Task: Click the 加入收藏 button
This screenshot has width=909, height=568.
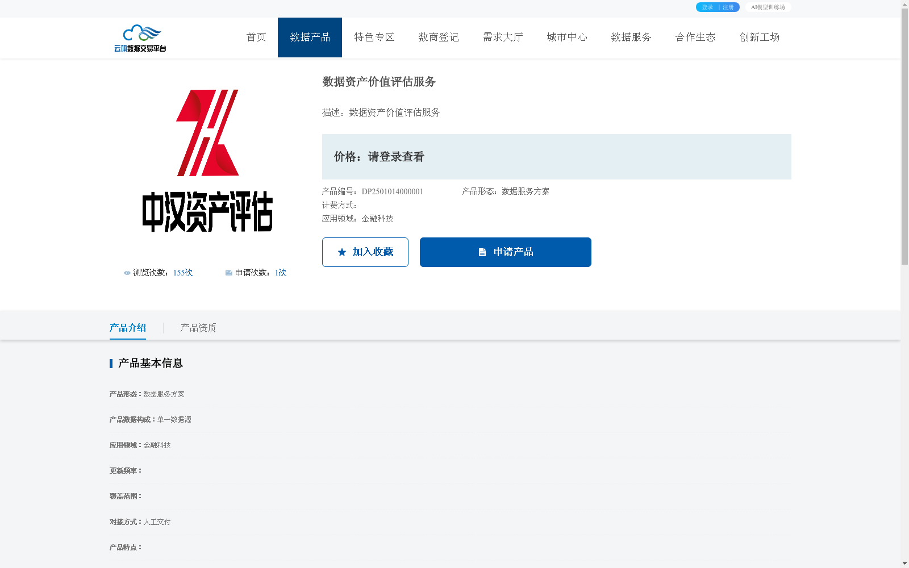Action: click(x=365, y=252)
